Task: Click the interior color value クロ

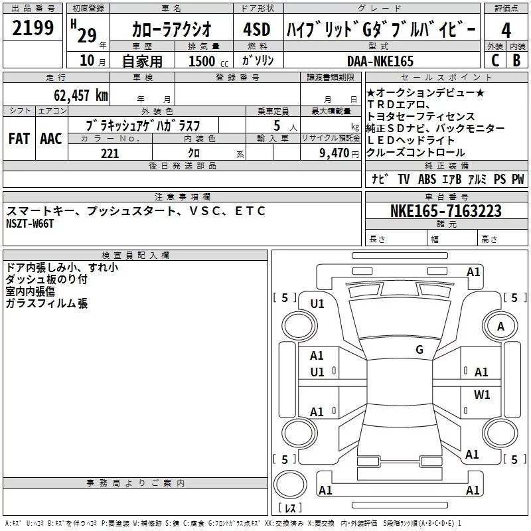Action: [x=194, y=153]
